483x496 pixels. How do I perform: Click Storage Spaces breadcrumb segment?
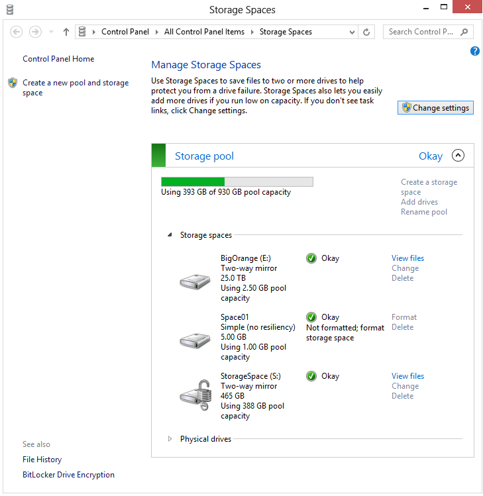point(286,32)
